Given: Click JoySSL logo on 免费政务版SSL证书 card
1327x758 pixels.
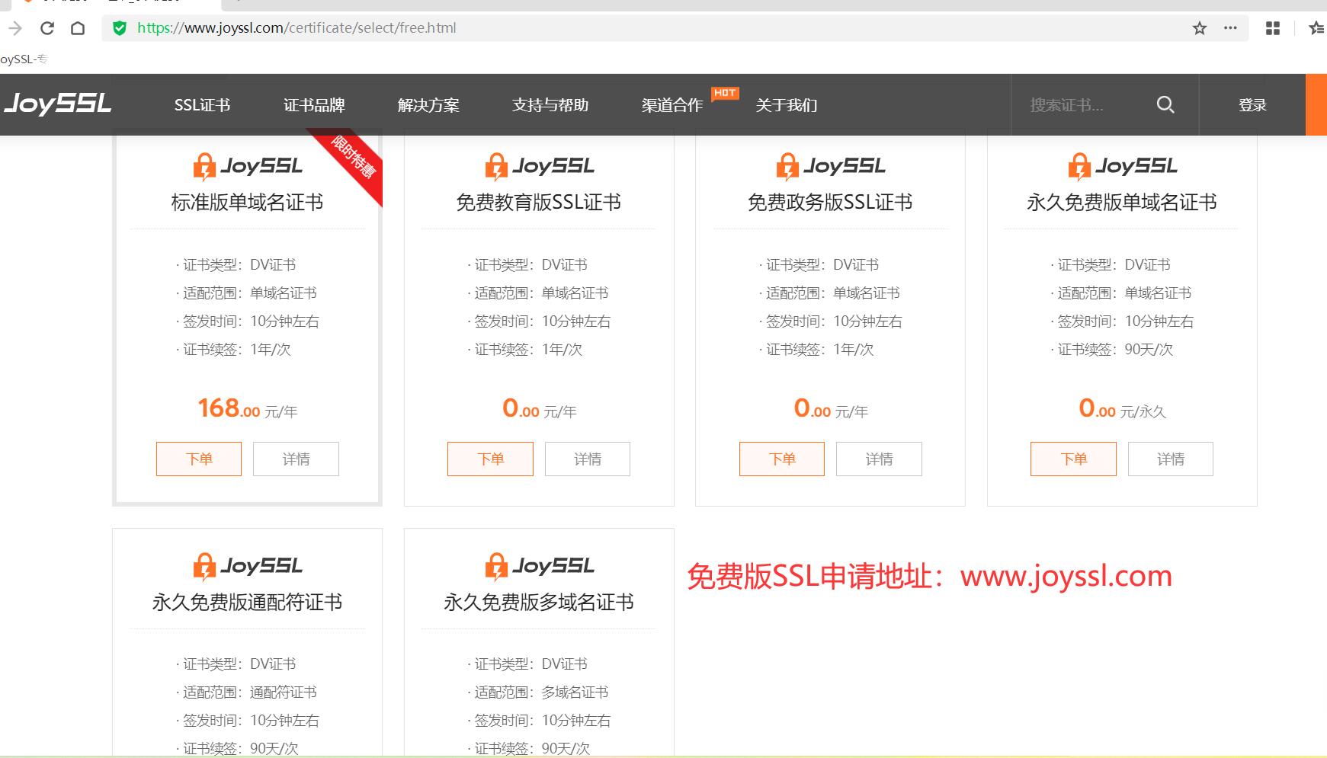Looking at the screenshot, I should [x=830, y=166].
